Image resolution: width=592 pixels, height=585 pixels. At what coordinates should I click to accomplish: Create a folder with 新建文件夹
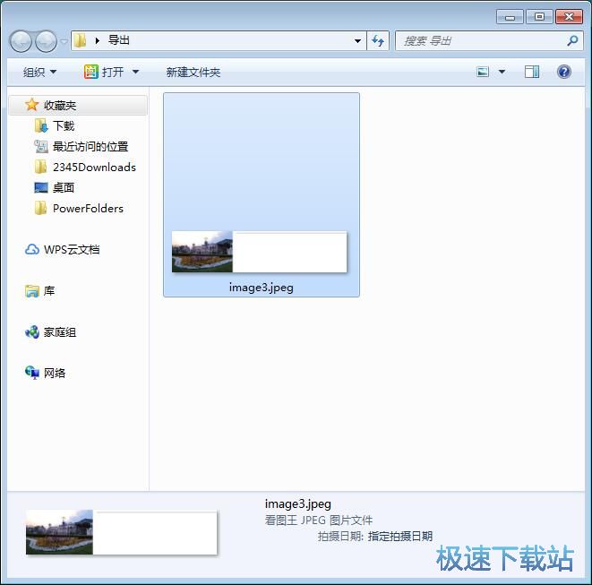(193, 72)
